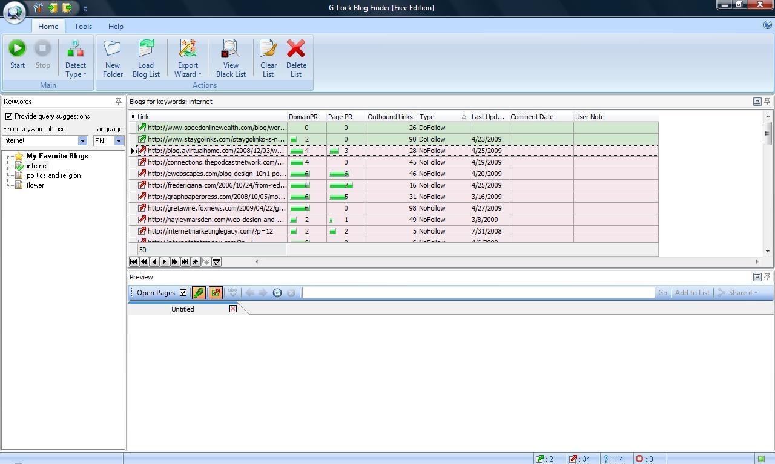The height and width of the screenshot is (464, 775).
Task: Customize quick access toolbar dropdown arrow
Action: click(x=85, y=8)
